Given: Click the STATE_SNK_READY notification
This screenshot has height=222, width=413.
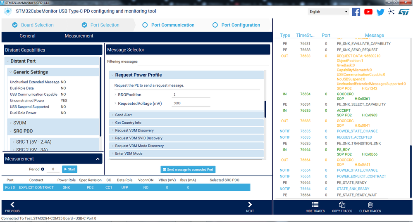Looking at the screenshot, I should [x=353, y=189].
